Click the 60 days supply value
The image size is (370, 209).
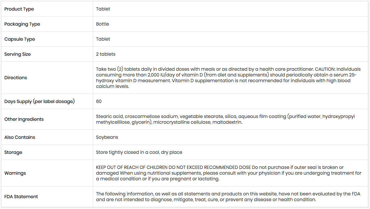(99, 101)
